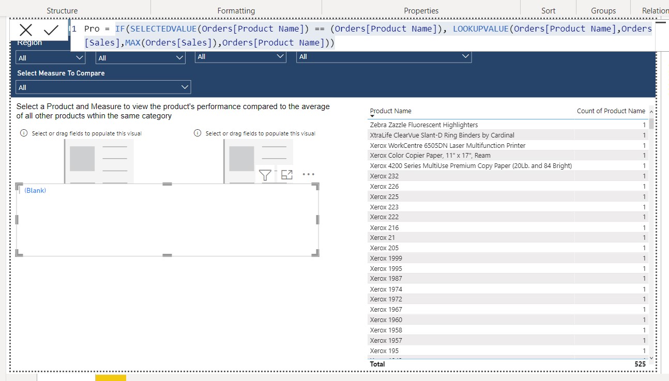Commit the DAX formula with the checkmark
Screen dimensions: 669x381
(x=51, y=30)
